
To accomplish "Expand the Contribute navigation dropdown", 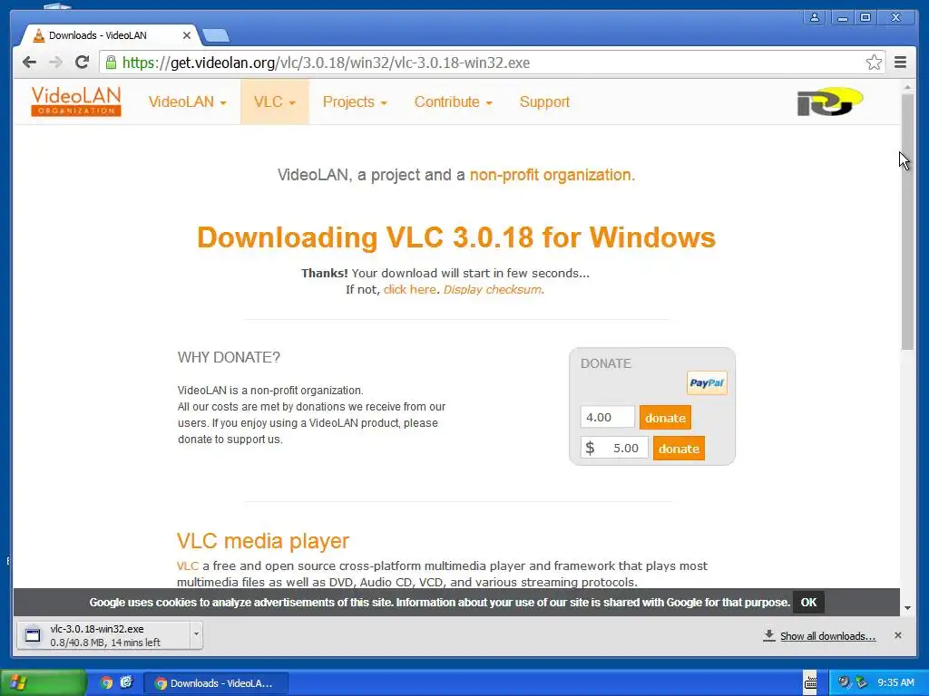I will pyautogui.click(x=454, y=101).
